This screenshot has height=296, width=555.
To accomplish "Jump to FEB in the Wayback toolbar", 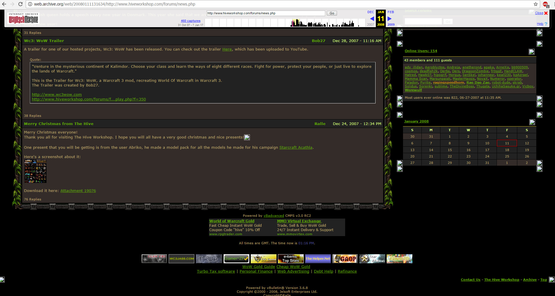I will pos(391,12).
